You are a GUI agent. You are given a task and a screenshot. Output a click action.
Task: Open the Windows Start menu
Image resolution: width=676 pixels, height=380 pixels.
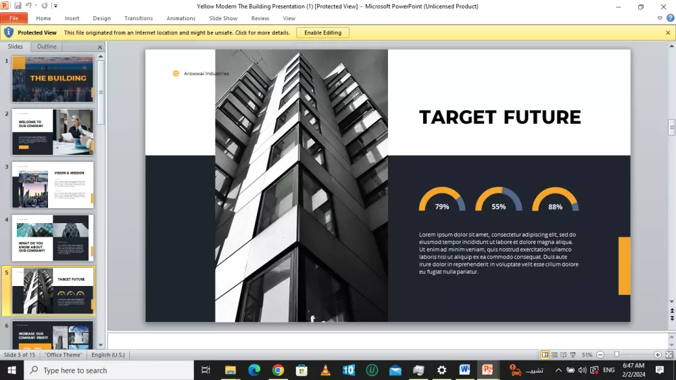tap(11, 370)
